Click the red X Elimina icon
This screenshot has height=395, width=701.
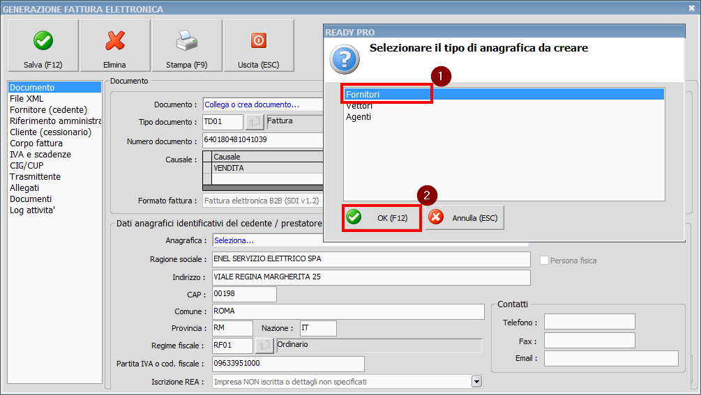click(x=114, y=42)
